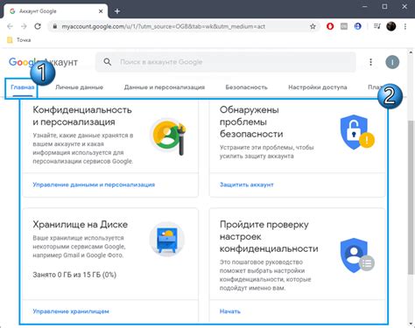The height and width of the screenshot is (328, 415).
Task: Open the Точка bookmarks folder
Action: 19,40
